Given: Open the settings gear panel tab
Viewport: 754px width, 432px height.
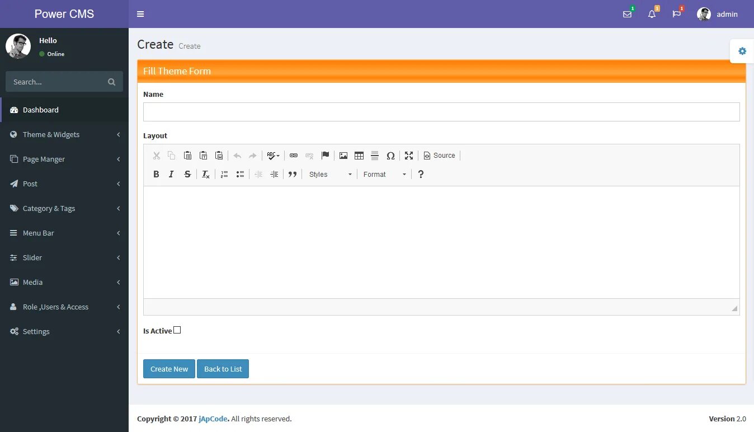Looking at the screenshot, I should click(742, 51).
